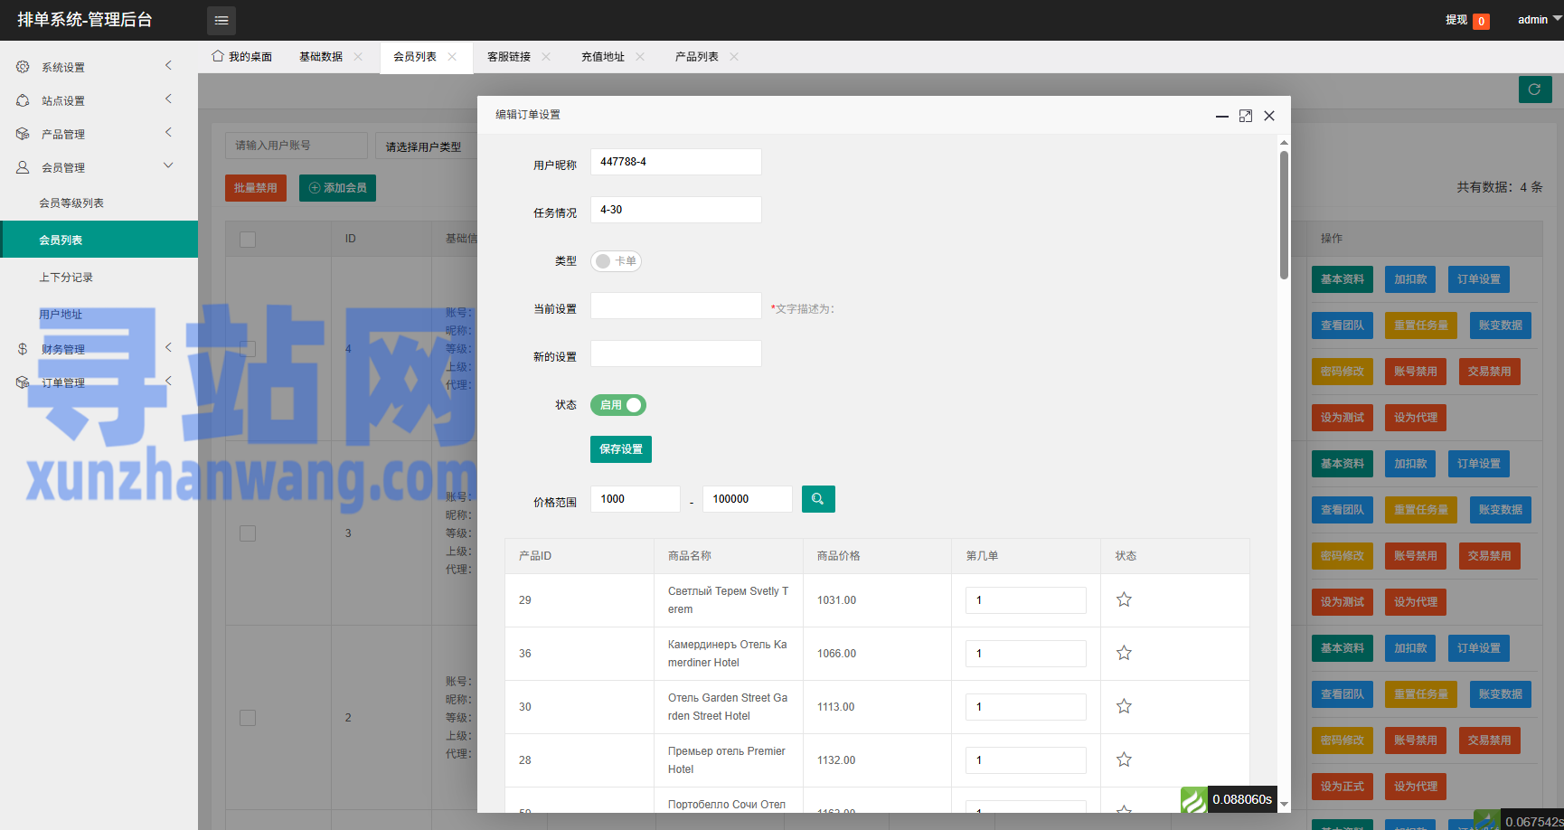Click the star icon for product 36
Viewport: 1564px width, 830px height.
[x=1124, y=653]
